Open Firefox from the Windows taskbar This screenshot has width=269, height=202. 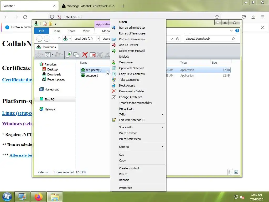point(39,197)
